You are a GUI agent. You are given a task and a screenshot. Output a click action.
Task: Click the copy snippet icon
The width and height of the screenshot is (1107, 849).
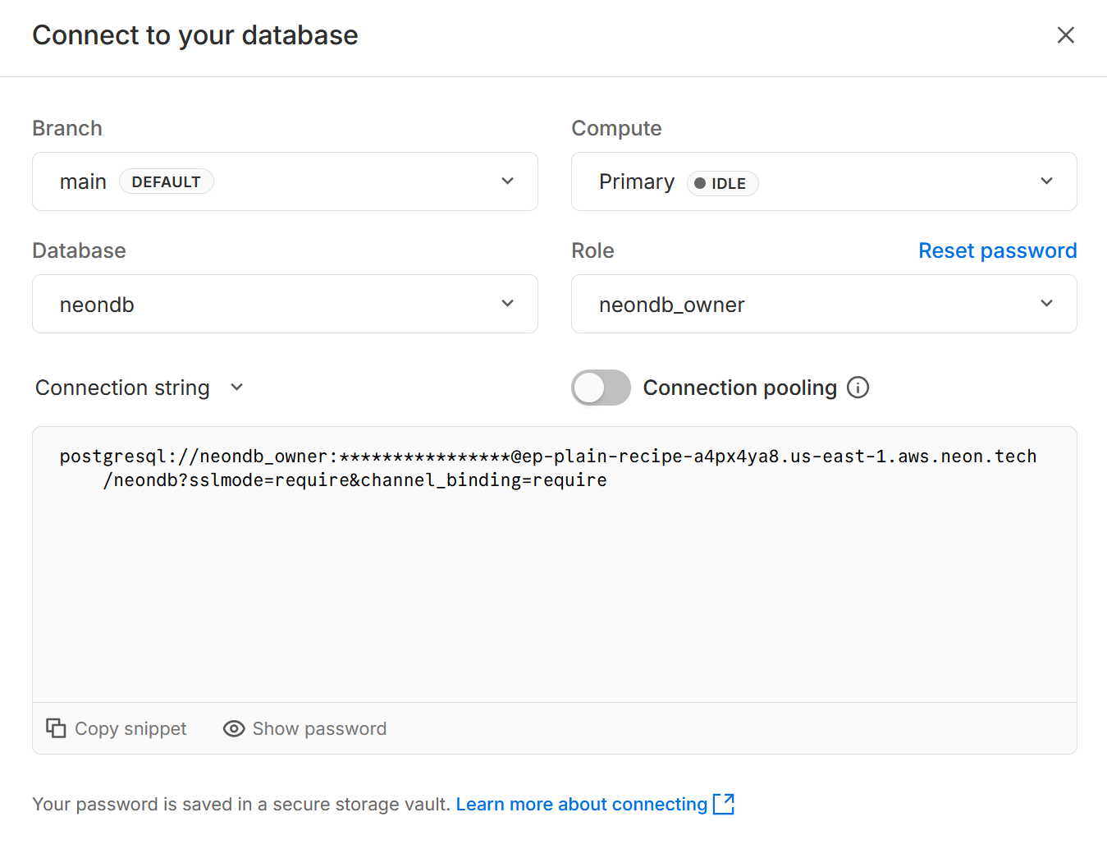[x=56, y=728]
